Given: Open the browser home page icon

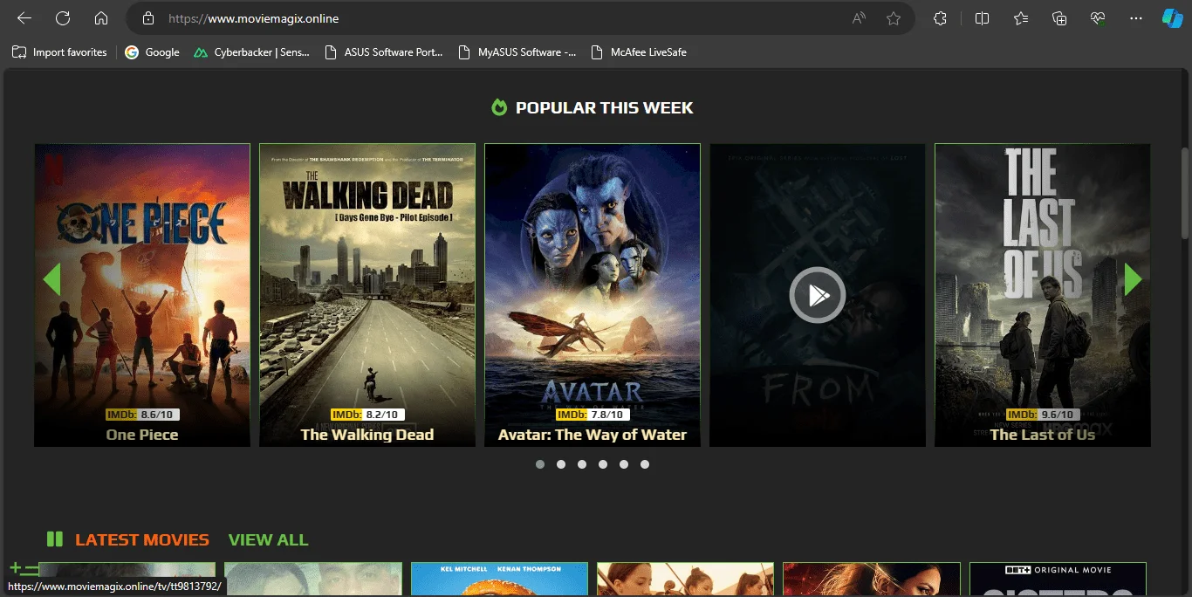Looking at the screenshot, I should [101, 18].
